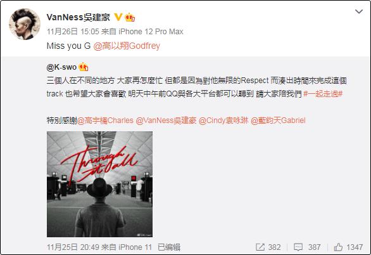
Task: Open @藍鈞天Gabriel mention
Action: 278,121
